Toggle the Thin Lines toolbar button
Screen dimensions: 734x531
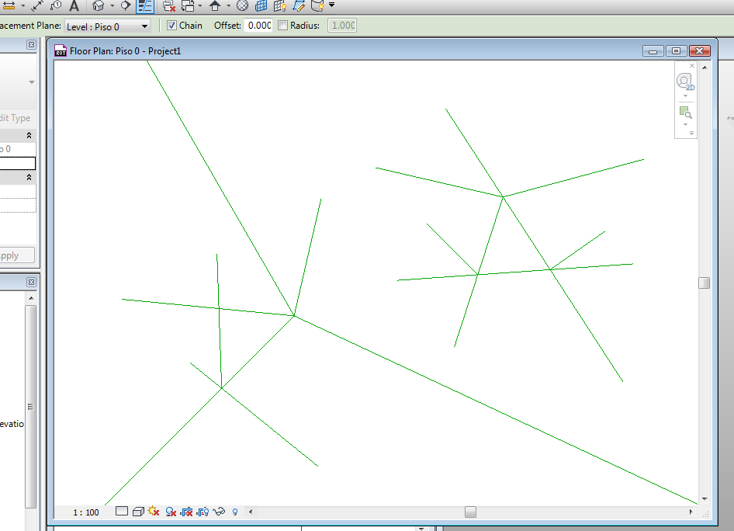[145, 6]
